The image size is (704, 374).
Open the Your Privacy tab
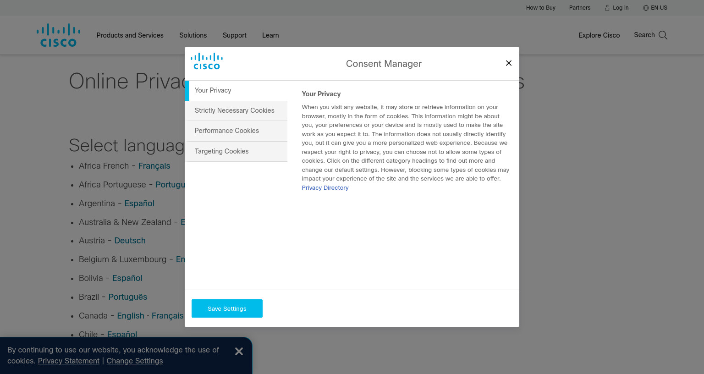click(236, 90)
